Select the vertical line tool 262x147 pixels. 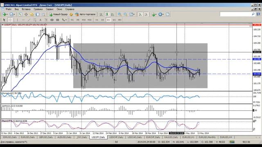17,20
